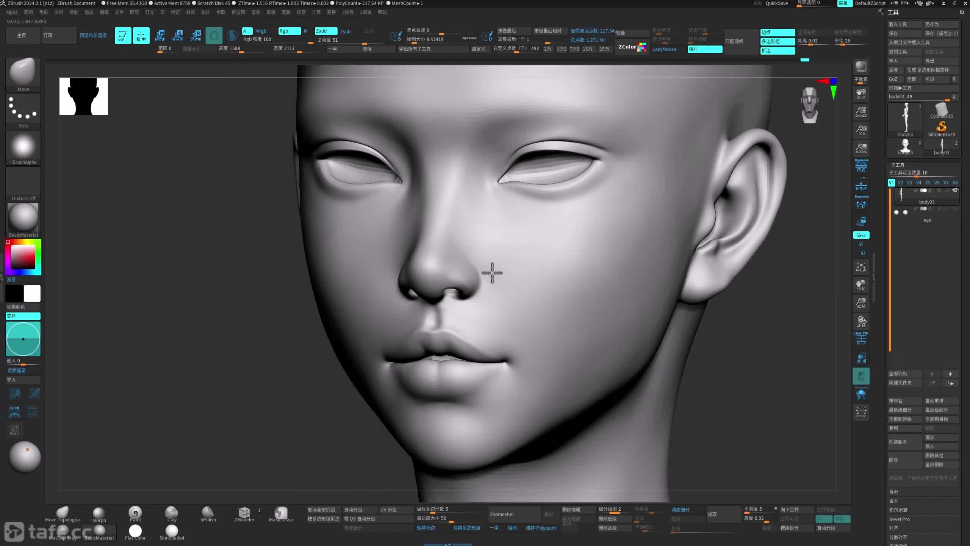Screen dimensions: 970x546
Task: Click the BPR render icon
Action: 861,67
